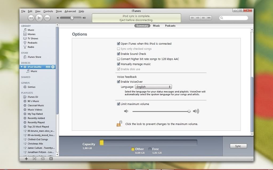Open the Language dropdown set to English
Screen dimensions: 273x170
[x=153, y=87]
